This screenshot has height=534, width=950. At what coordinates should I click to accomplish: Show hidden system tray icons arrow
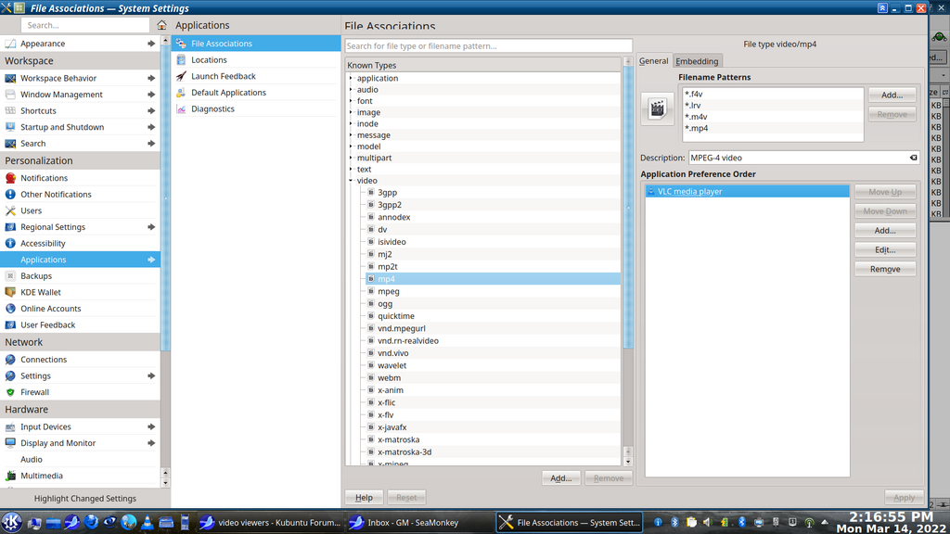pos(825,522)
